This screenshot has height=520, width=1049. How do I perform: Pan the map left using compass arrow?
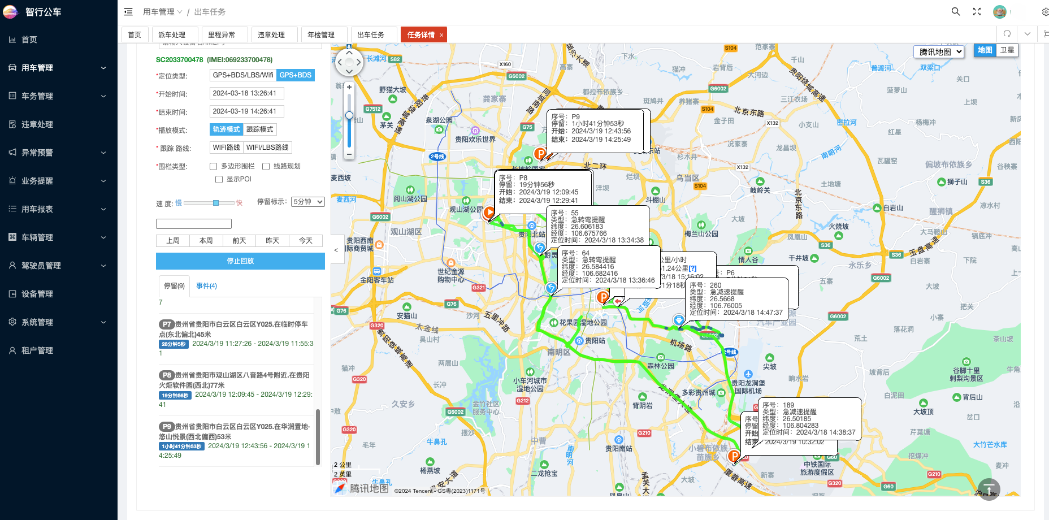click(340, 62)
